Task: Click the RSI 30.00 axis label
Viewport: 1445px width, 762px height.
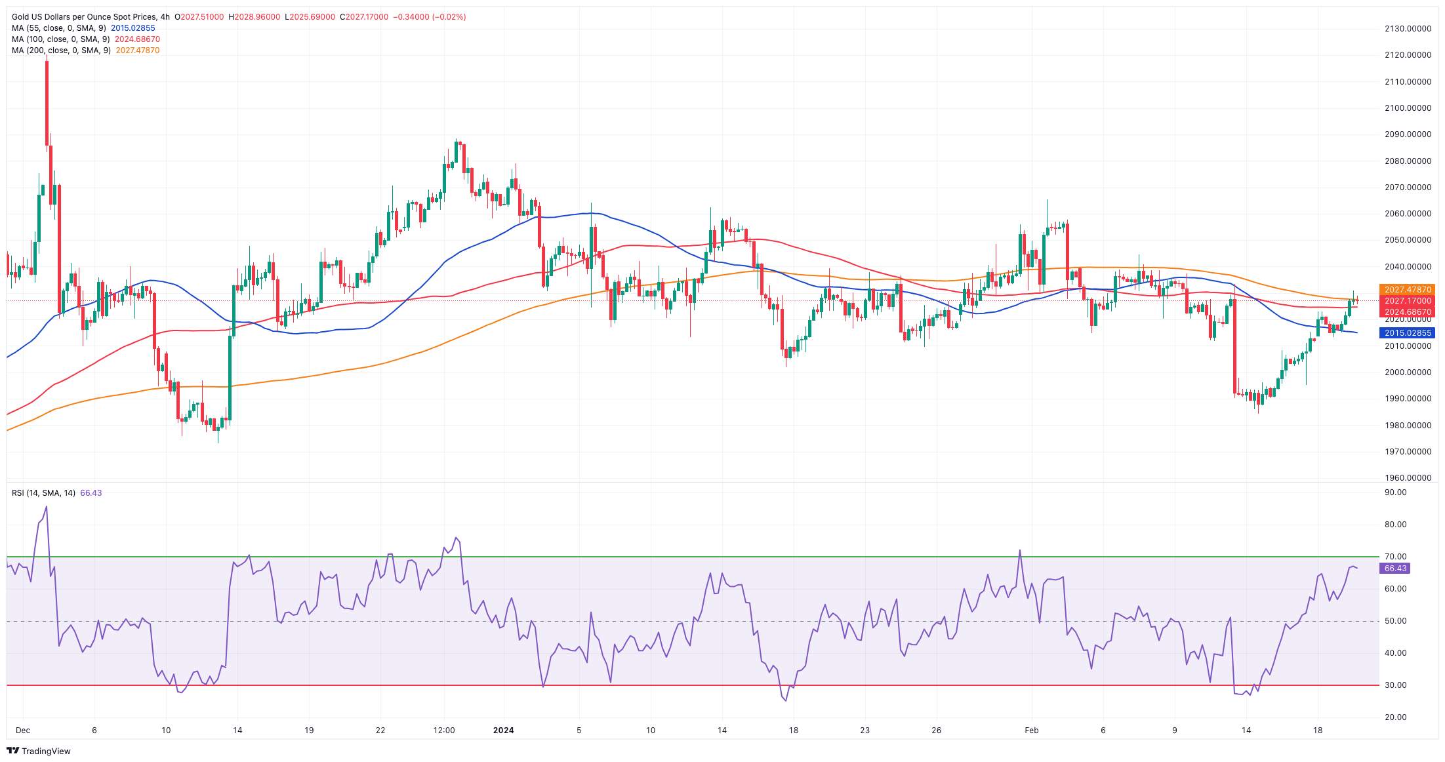Action: point(1395,685)
